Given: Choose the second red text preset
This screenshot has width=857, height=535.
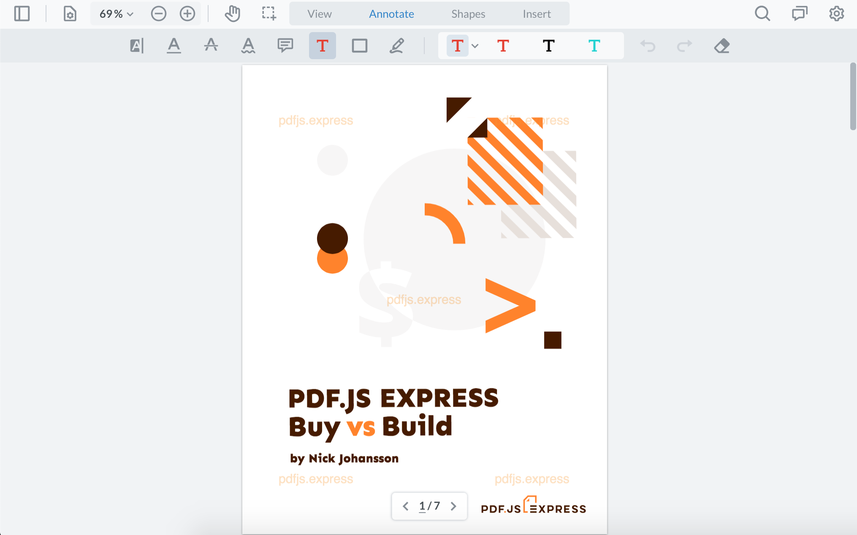Looking at the screenshot, I should tap(503, 46).
